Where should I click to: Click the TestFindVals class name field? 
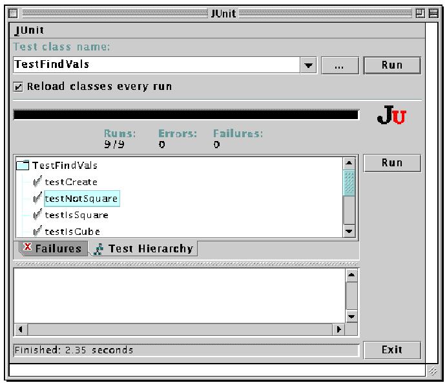click(x=156, y=65)
